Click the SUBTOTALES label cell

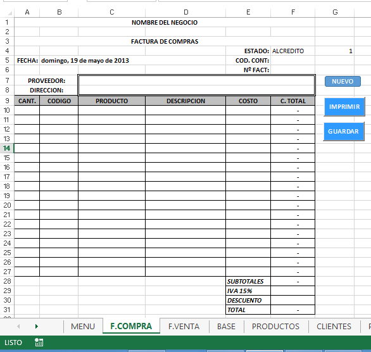click(x=248, y=281)
